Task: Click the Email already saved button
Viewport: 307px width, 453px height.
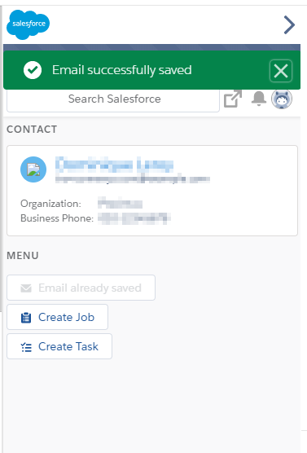Action: 81,288
